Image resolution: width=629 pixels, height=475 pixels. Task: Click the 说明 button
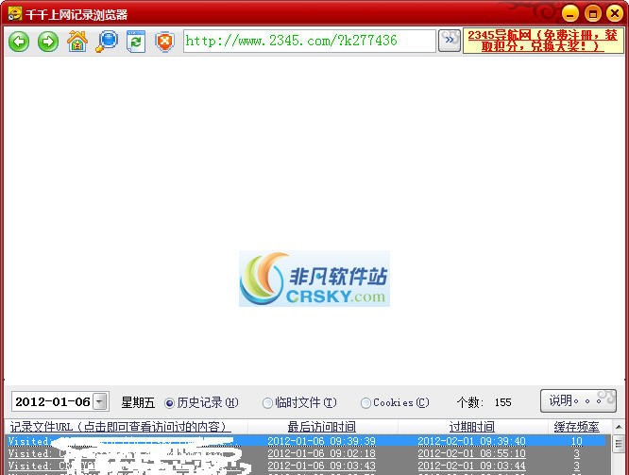pos(578,400)
